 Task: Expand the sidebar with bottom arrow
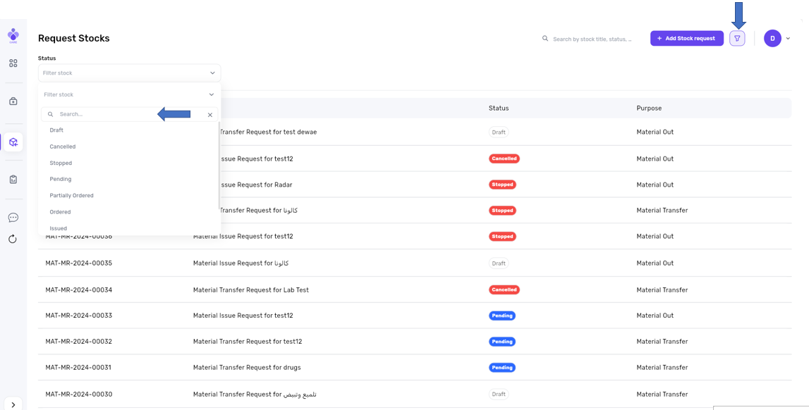click(13, 404)
